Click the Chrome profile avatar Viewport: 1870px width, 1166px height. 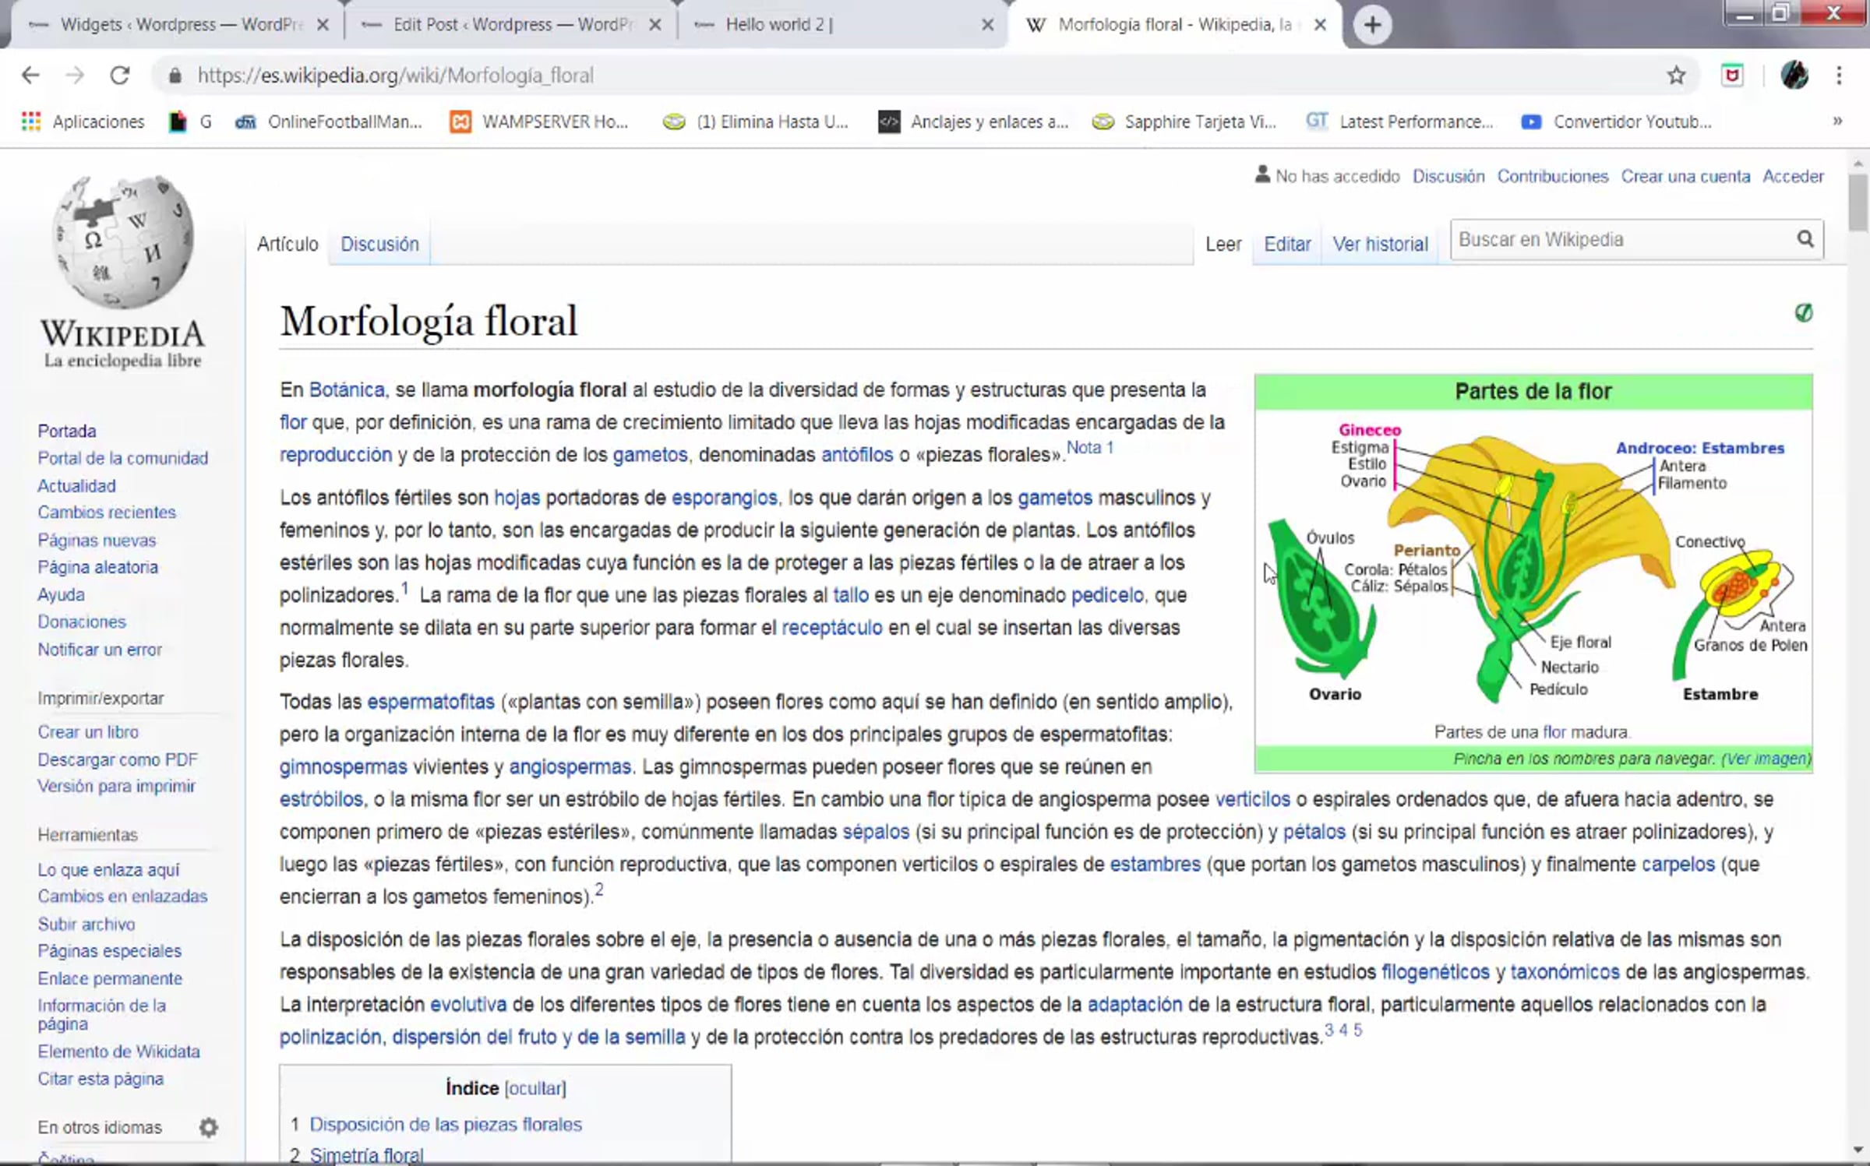coord(1794,76)
